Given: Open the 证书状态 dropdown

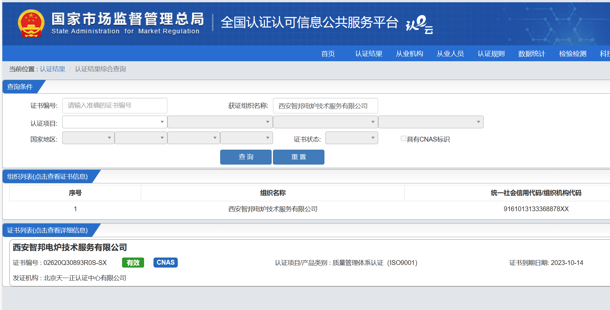Looking at the screenshot, I should (352, 138).
